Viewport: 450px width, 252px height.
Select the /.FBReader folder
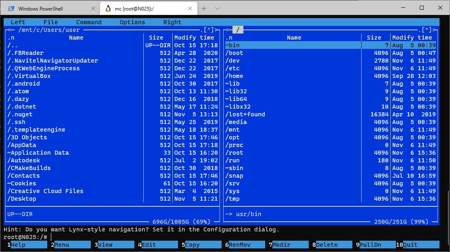(x=113, y=53)
